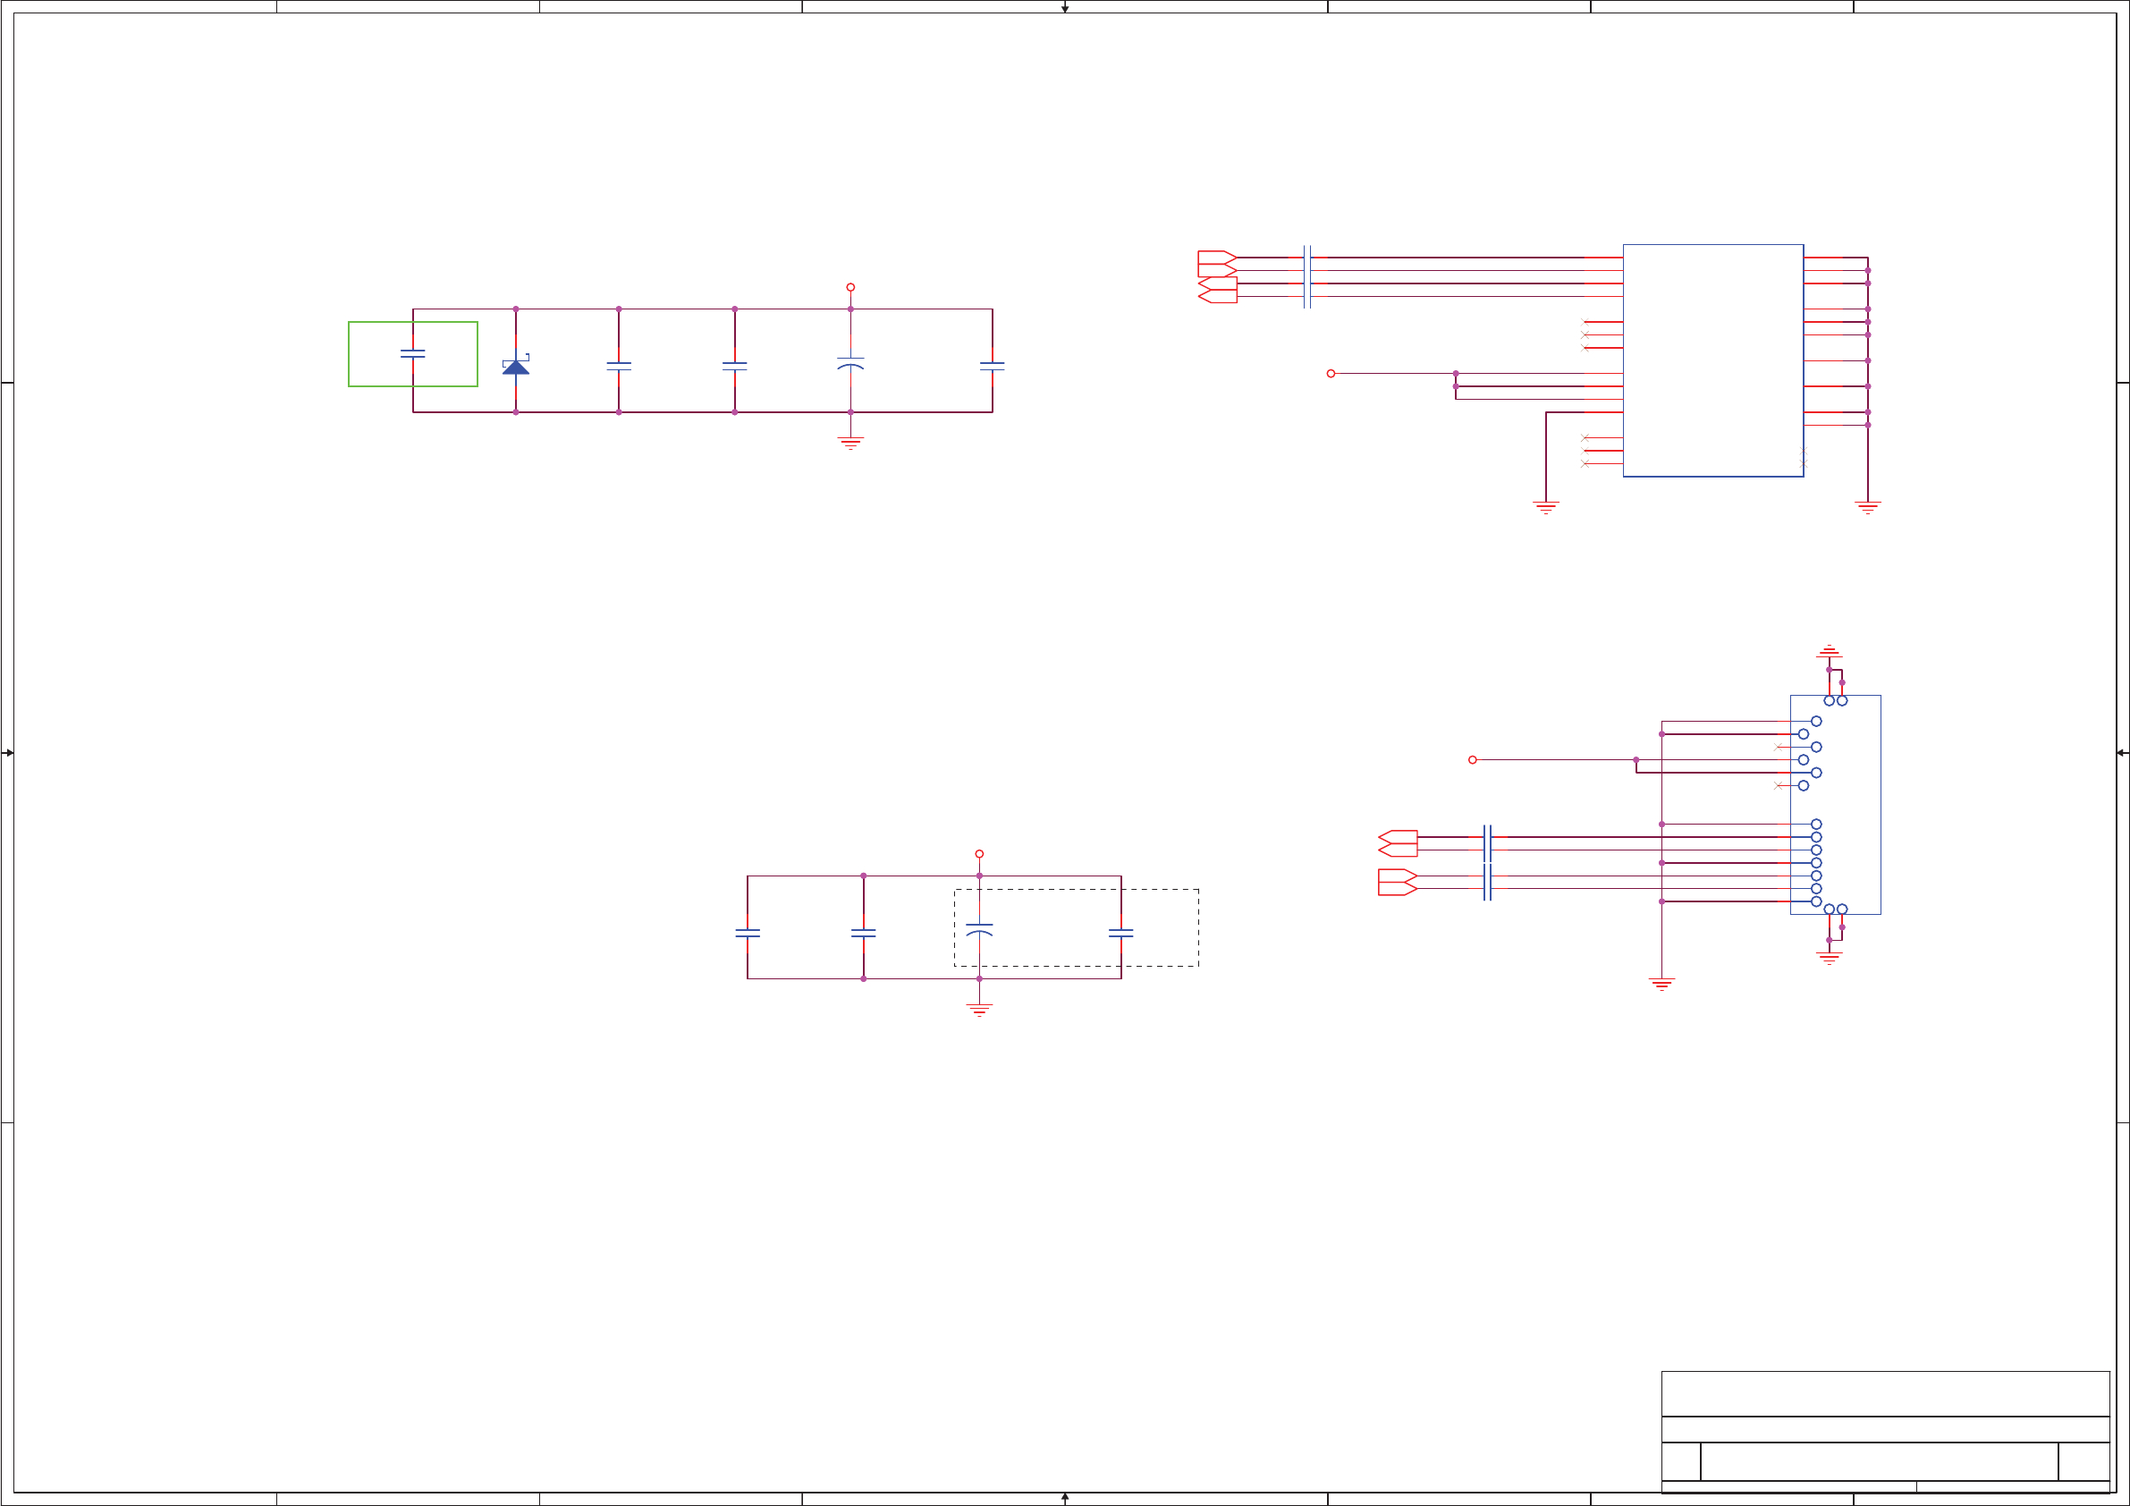Select polarized capacitor inside the dashed rectangle
Image resolution: width=2130 pixels, height=1506 pixels.
coord(979,930)
